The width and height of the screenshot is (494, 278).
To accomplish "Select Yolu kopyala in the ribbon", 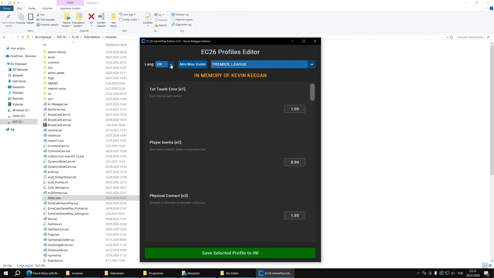I will click(46, 20).
